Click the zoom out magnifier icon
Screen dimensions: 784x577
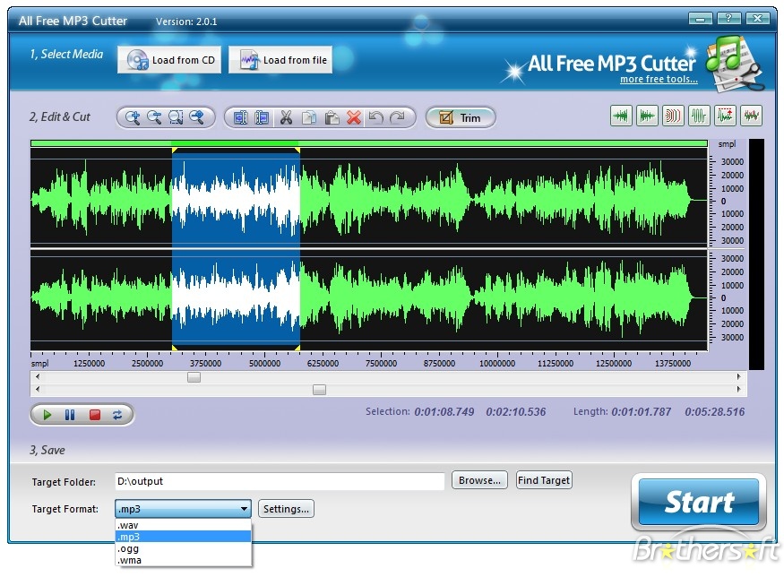(x=154, y=117)
